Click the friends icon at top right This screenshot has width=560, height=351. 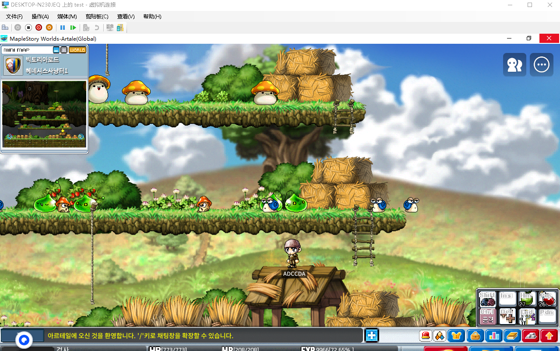[x=514, y=65]
